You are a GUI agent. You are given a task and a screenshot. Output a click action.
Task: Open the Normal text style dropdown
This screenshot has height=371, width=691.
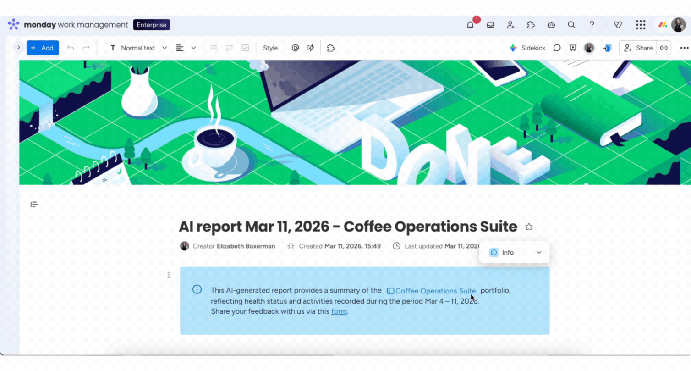pyautogui.click(x=139, y=48)
